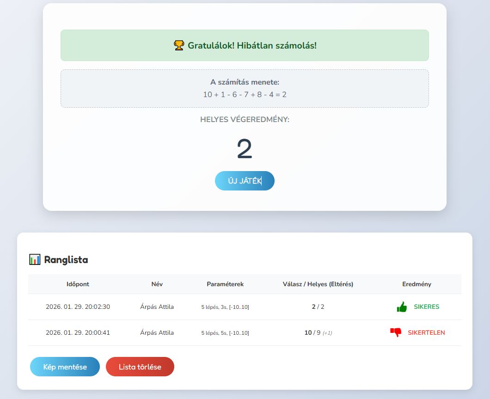The width and height of the screenshot is (490, 399).
Task: Select the 20:00:41 timestamp entry
Action: (x=78, y=332)
